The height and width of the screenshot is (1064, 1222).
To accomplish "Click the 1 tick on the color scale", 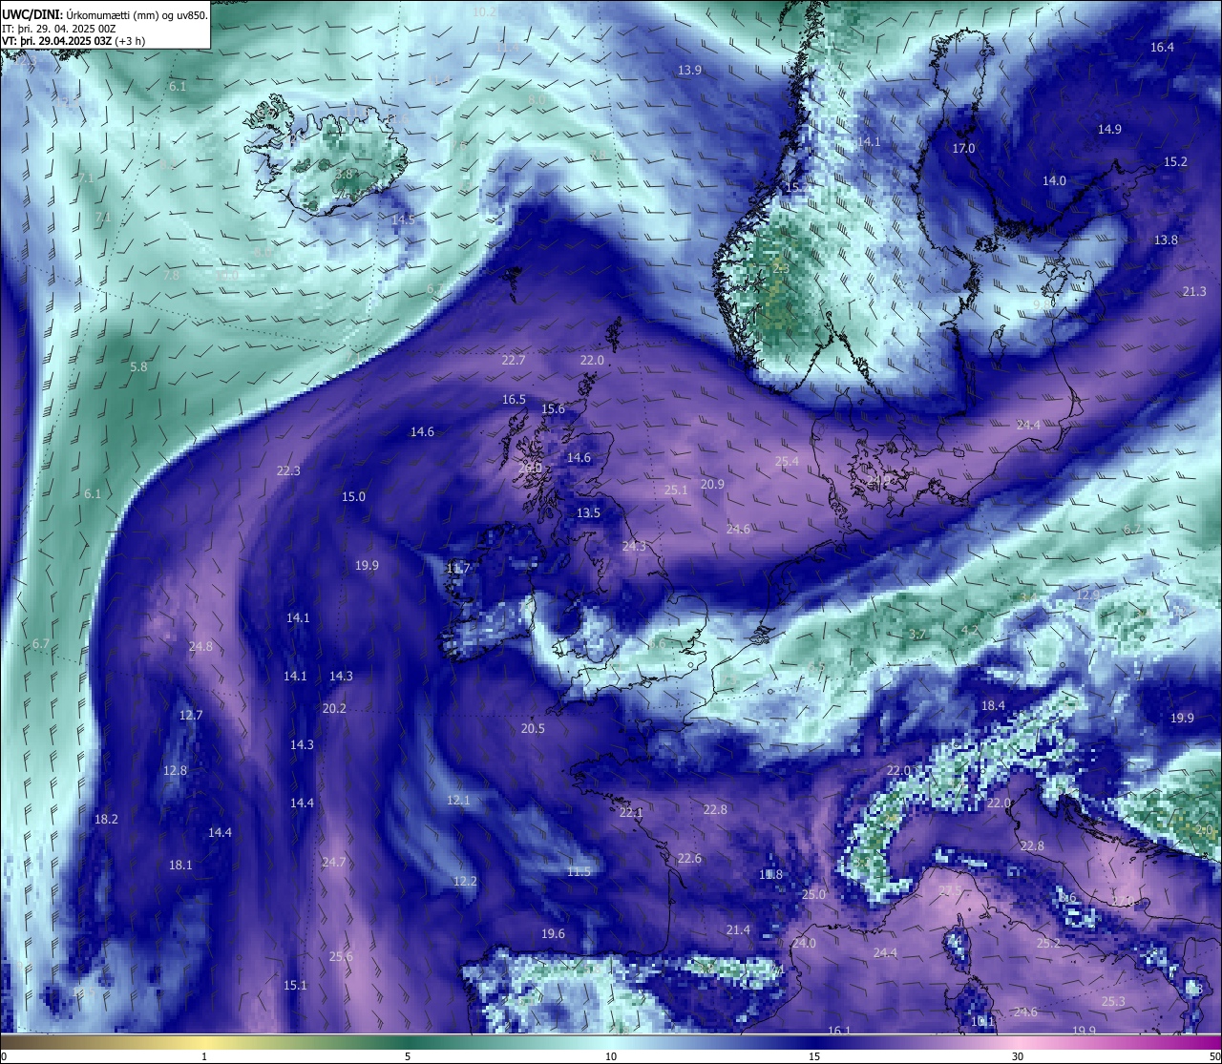I will 204,1056.
